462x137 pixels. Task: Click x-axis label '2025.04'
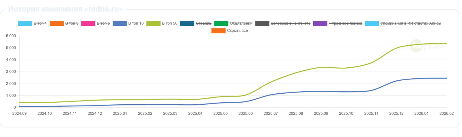195,114
